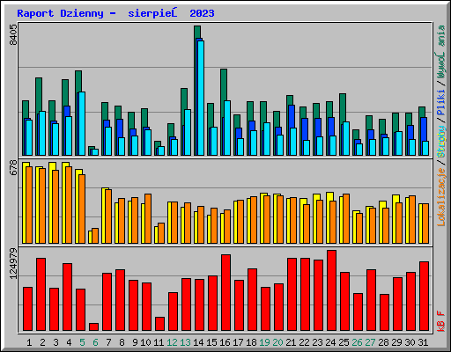Select the red kB bar for day 2
The image size is (451, 352).
click(41, 294)
